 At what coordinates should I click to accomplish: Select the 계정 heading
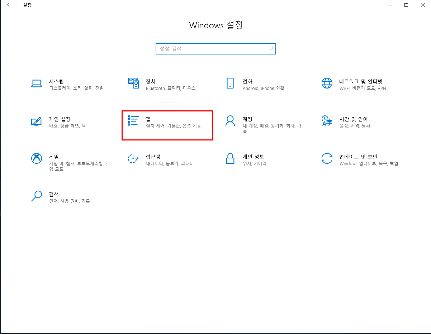[247, 119]
